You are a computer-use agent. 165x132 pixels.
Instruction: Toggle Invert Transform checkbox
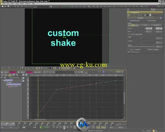(x=129, y=49)
